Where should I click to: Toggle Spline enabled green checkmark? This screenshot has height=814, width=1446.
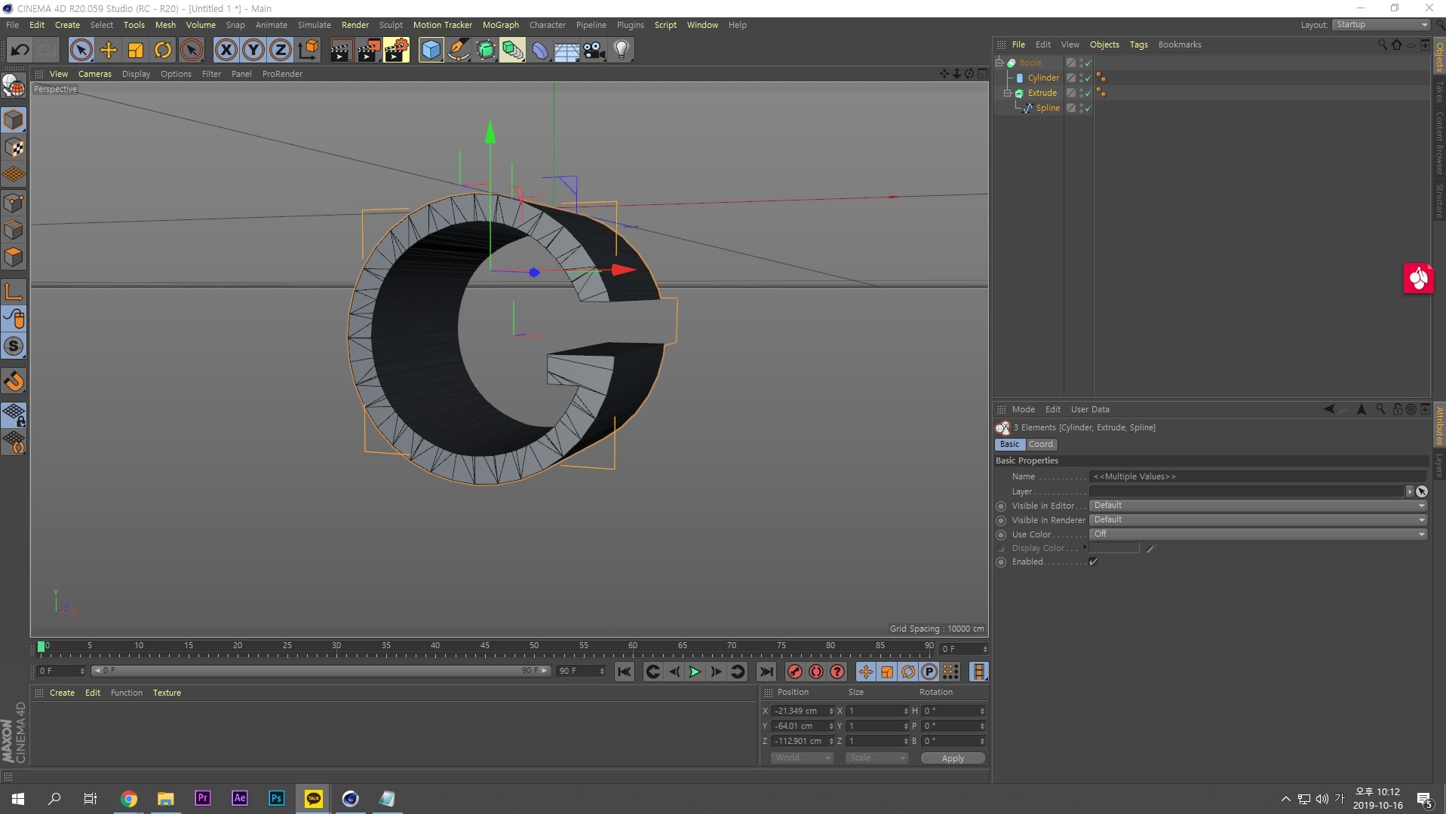(1088, 109)
